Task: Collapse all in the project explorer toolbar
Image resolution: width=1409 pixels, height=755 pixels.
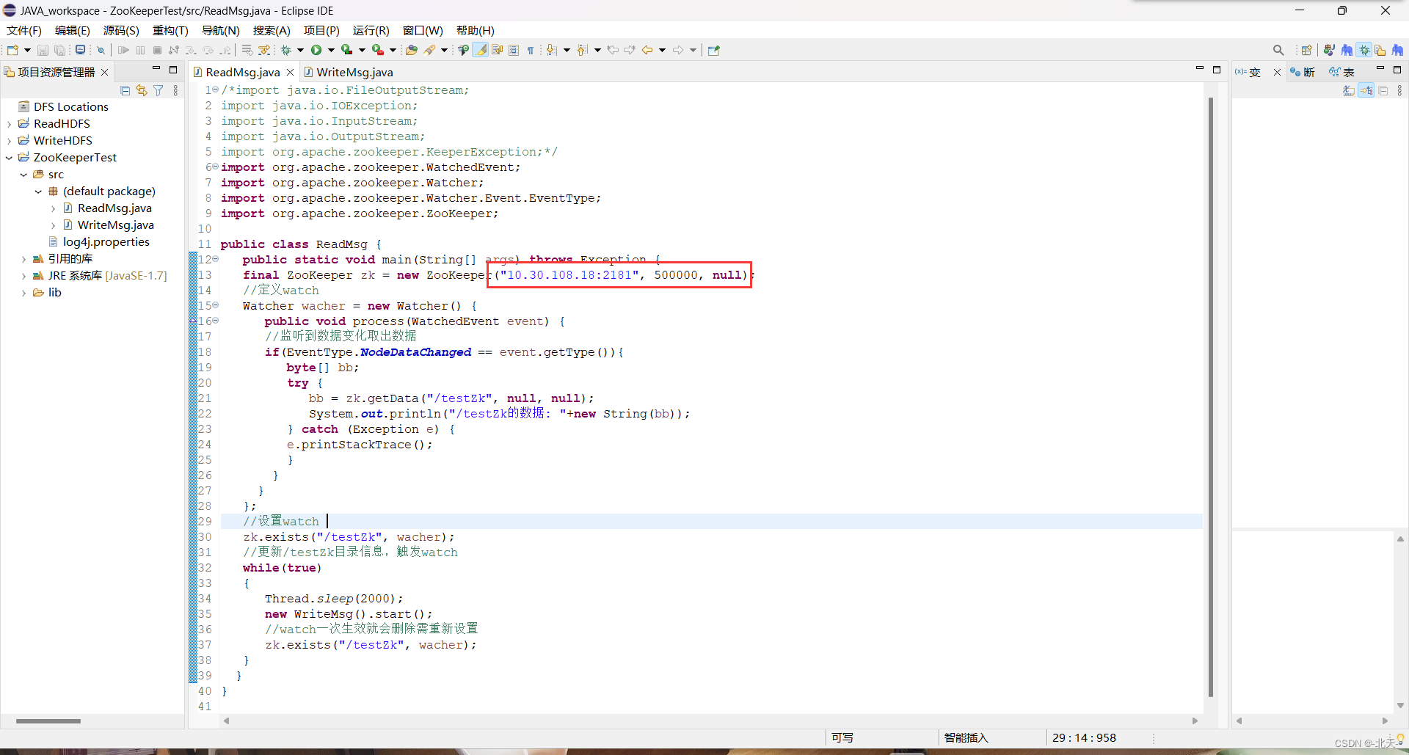Action: [125, 90]
